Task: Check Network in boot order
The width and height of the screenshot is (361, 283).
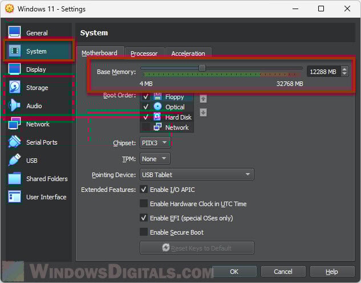Action: pos(146,127)
